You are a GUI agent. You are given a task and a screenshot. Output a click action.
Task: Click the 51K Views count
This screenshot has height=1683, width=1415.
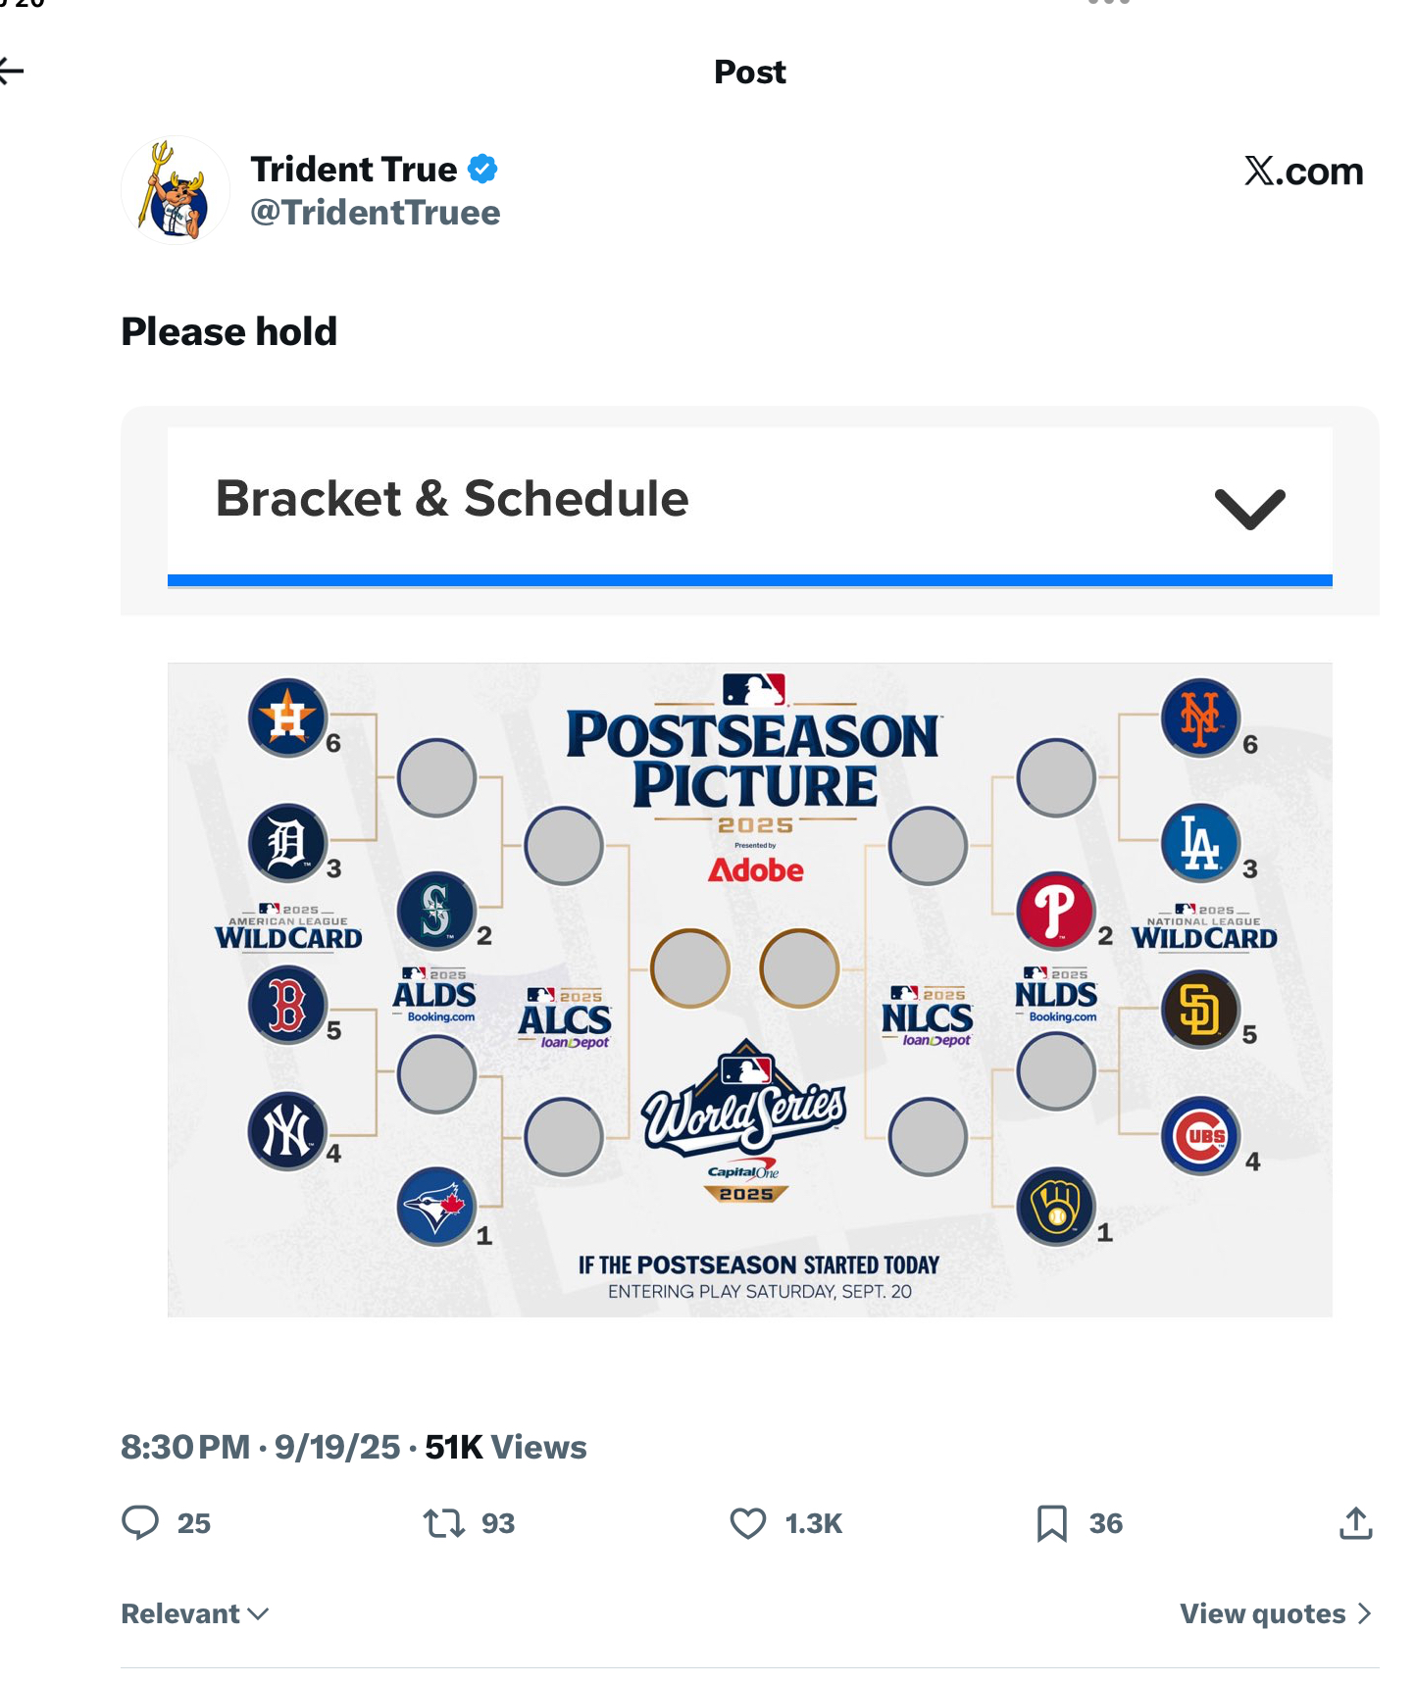[x=505, y=1447]
